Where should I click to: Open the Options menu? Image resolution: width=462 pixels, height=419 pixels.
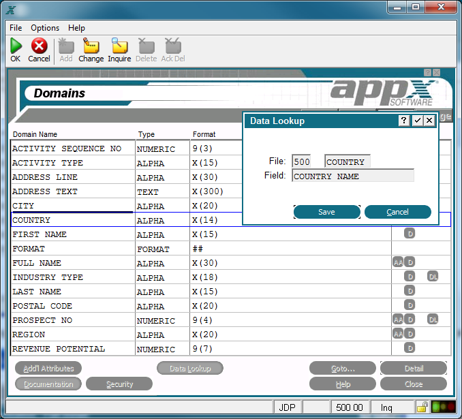coord(45,28)
